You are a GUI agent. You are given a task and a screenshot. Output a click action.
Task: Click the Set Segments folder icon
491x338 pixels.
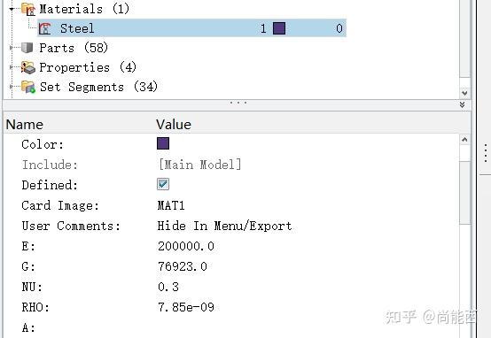pos(28,87)
